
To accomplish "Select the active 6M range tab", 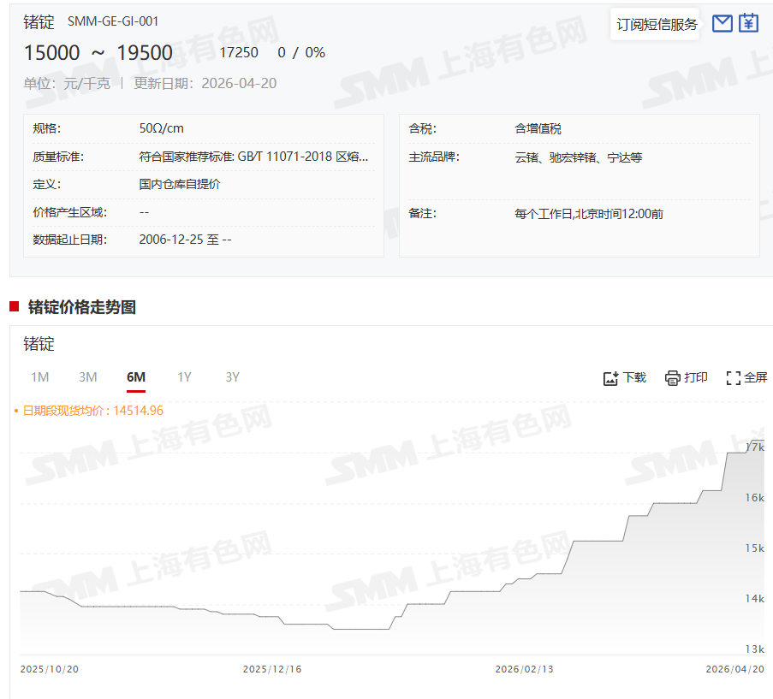I will [136, 377].
